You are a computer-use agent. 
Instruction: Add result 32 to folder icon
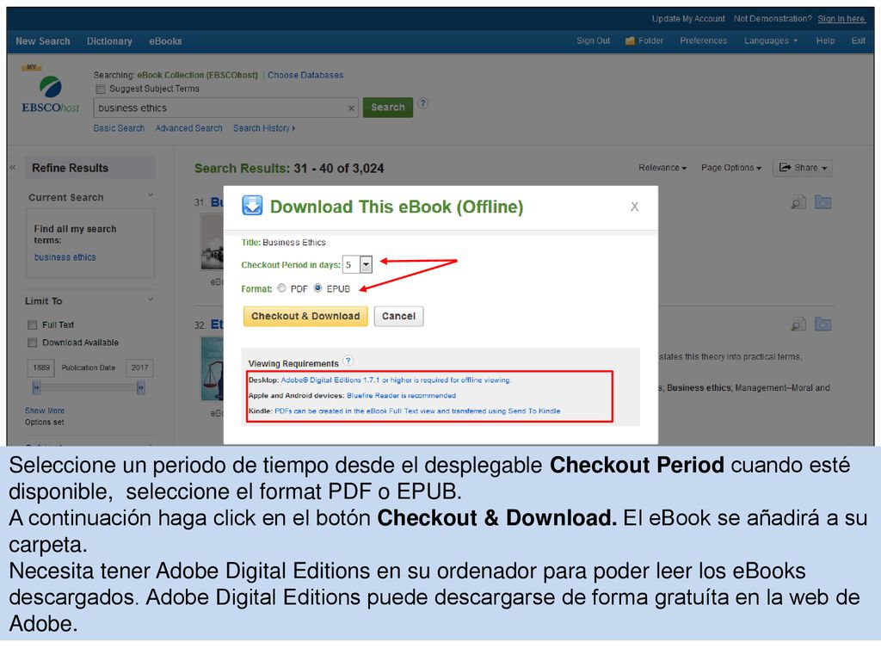823,324
